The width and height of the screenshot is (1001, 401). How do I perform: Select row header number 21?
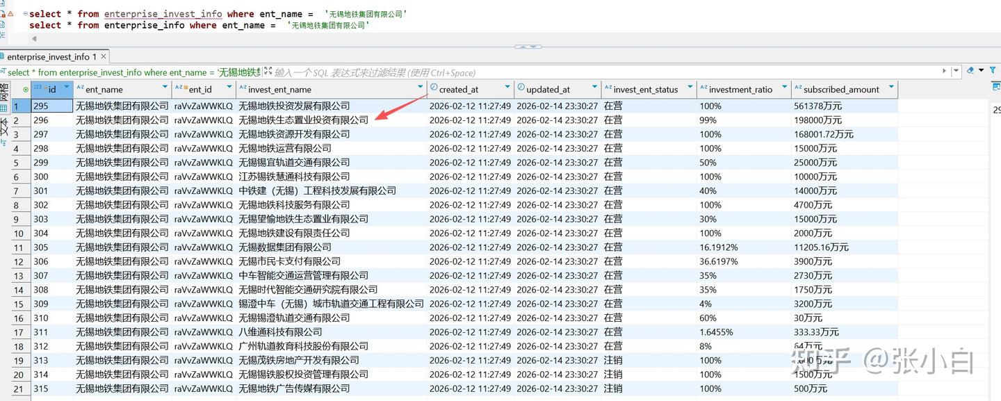[20, 389]
